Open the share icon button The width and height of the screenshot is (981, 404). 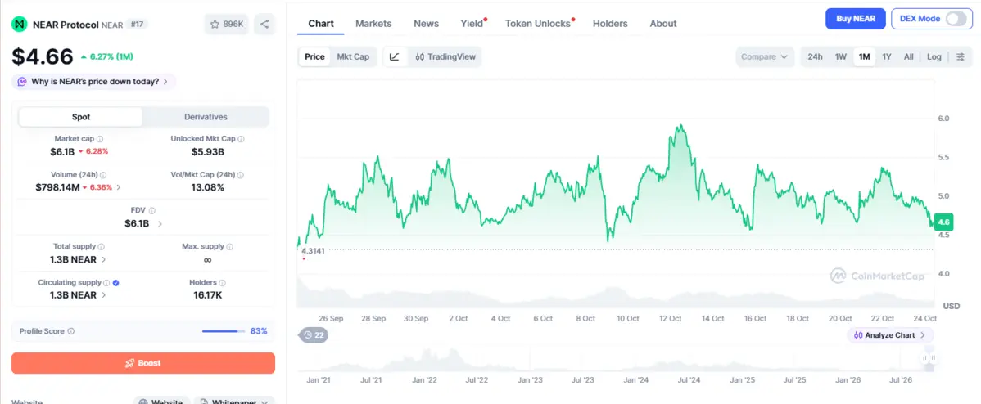coord(264,25)
